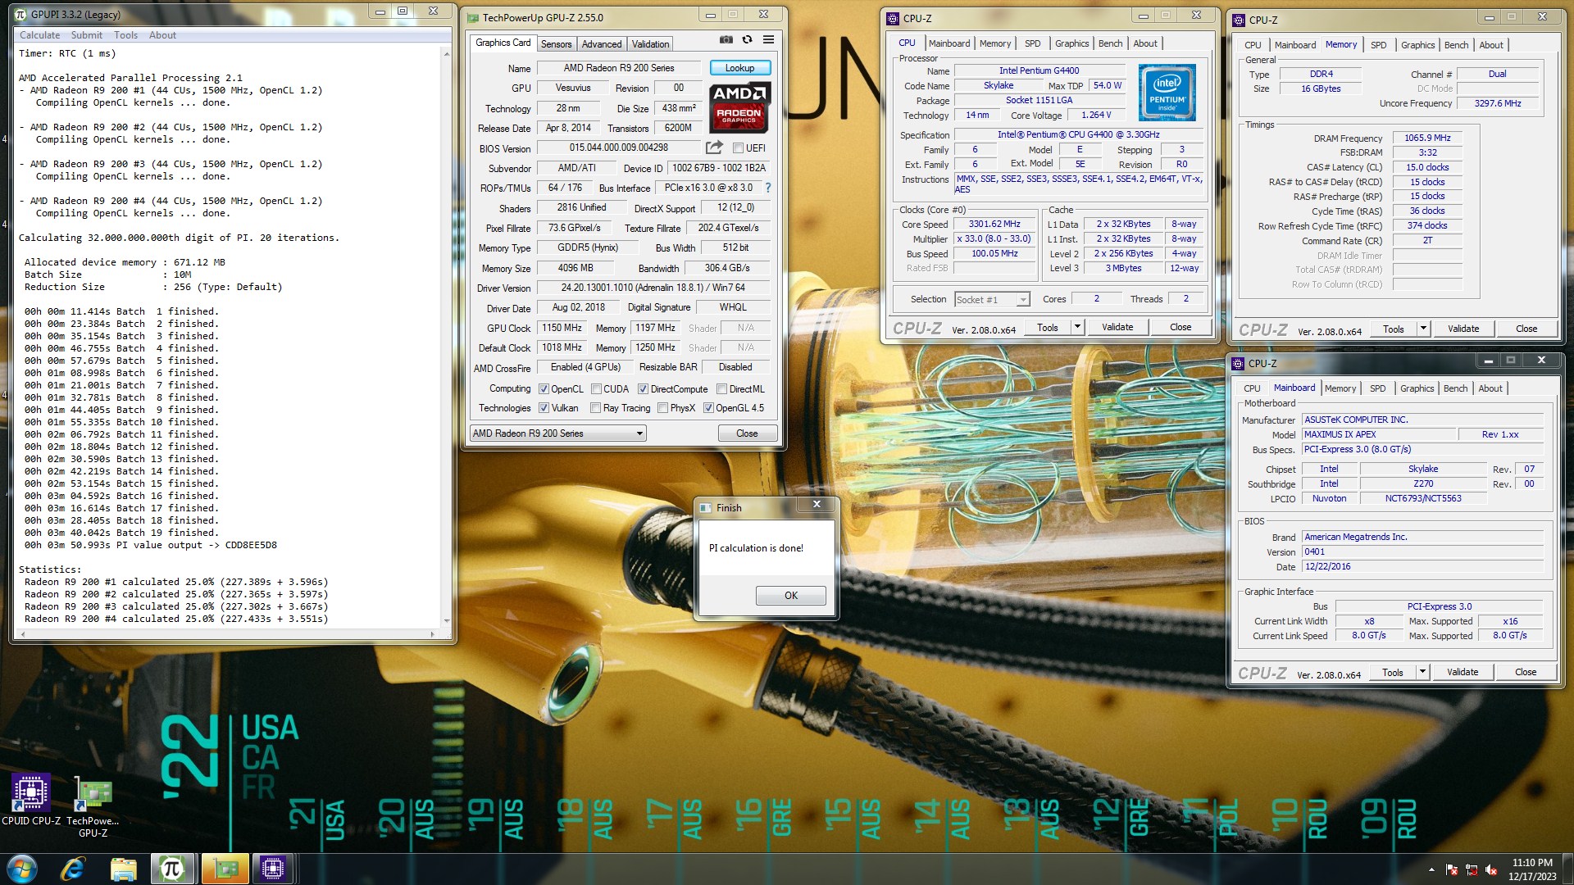Viewport: 1574px width, 885px height.
Task: Toggle the PhysX checkbox
Action: click(x=662, y=408)
